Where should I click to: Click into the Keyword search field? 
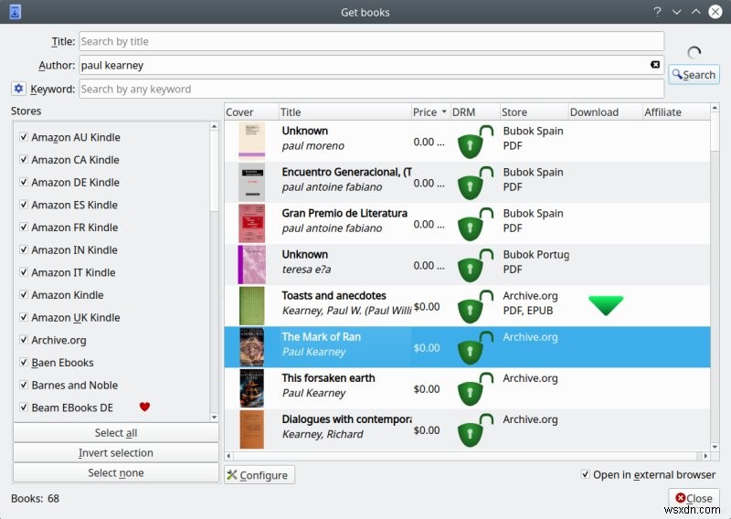(x=372, y=89)
